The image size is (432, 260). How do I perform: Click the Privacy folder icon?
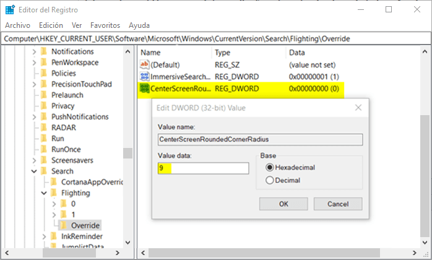click(x=43, y=106)
